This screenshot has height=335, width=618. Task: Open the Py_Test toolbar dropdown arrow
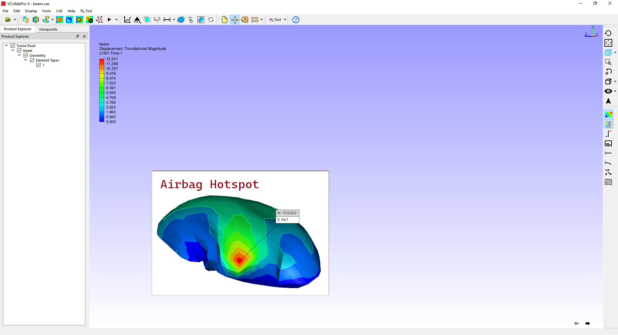[285, 20]
